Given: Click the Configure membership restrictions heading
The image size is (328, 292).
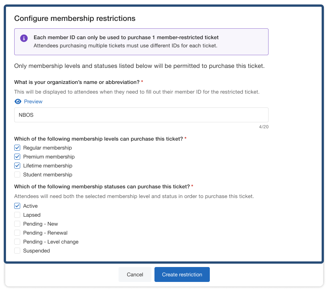Looking at the screenshot, I should click(75, 18).
